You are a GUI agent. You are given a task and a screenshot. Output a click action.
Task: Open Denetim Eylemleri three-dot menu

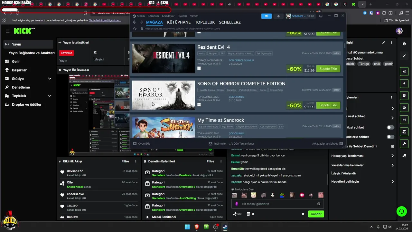click(221, 161)
